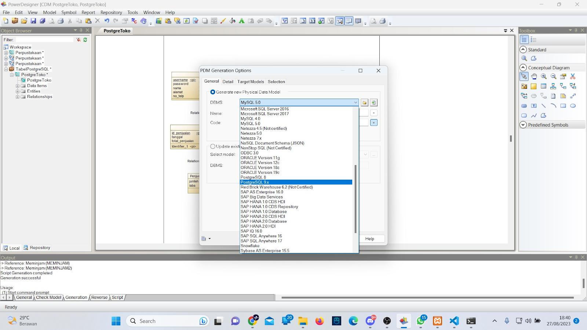Collapse the TabelPostgreSQL tree node

pos(6,69)
